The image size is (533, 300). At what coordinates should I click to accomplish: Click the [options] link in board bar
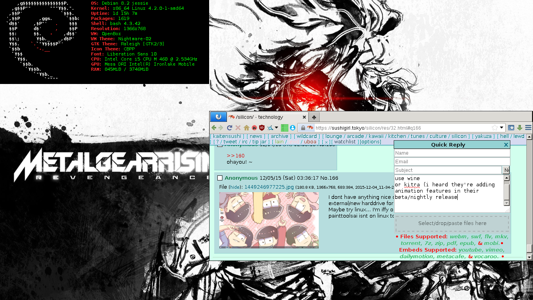pyautogui.click(x=370, y=142)
